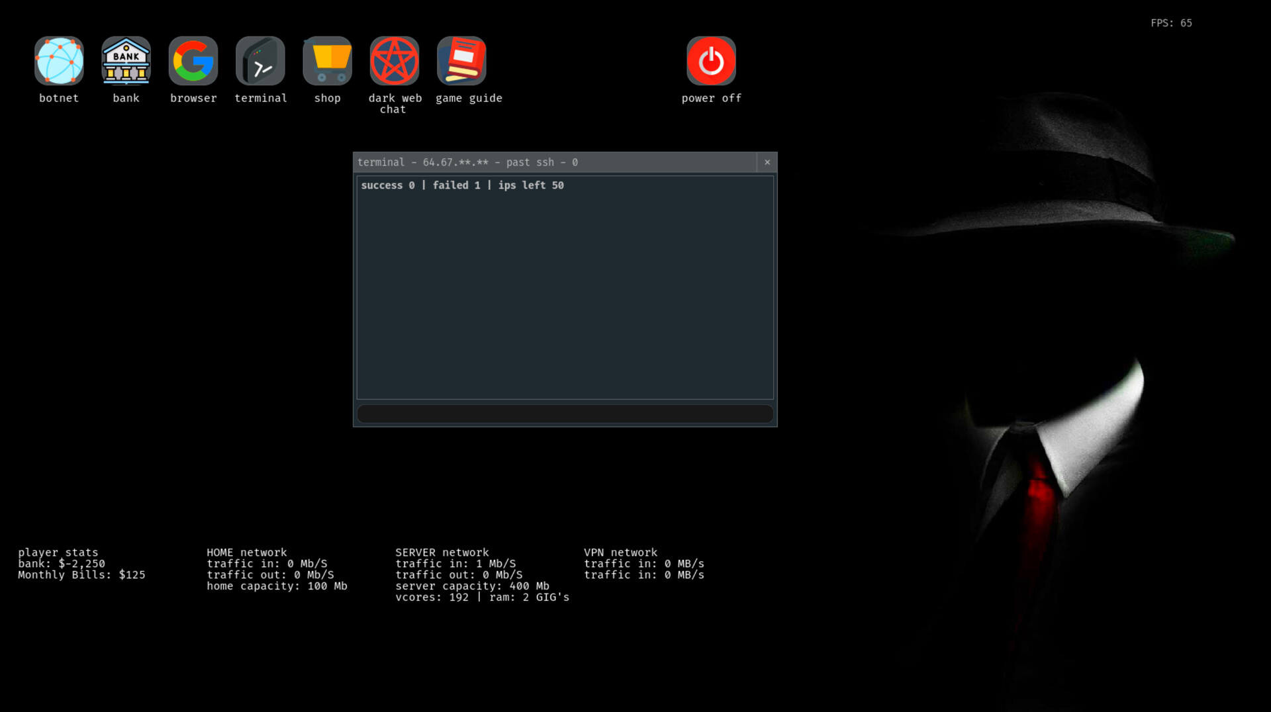This screenshot has width=1271, height=712.
Task: Click the VPN network heading
Action: [620, 552]
